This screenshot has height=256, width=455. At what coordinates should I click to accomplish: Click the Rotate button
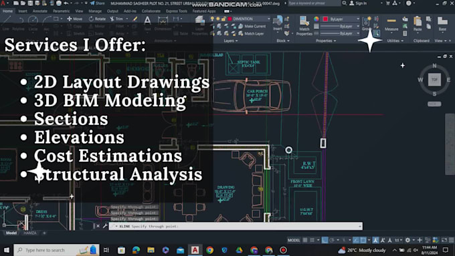pyautogui.click(x=97, y=19)
